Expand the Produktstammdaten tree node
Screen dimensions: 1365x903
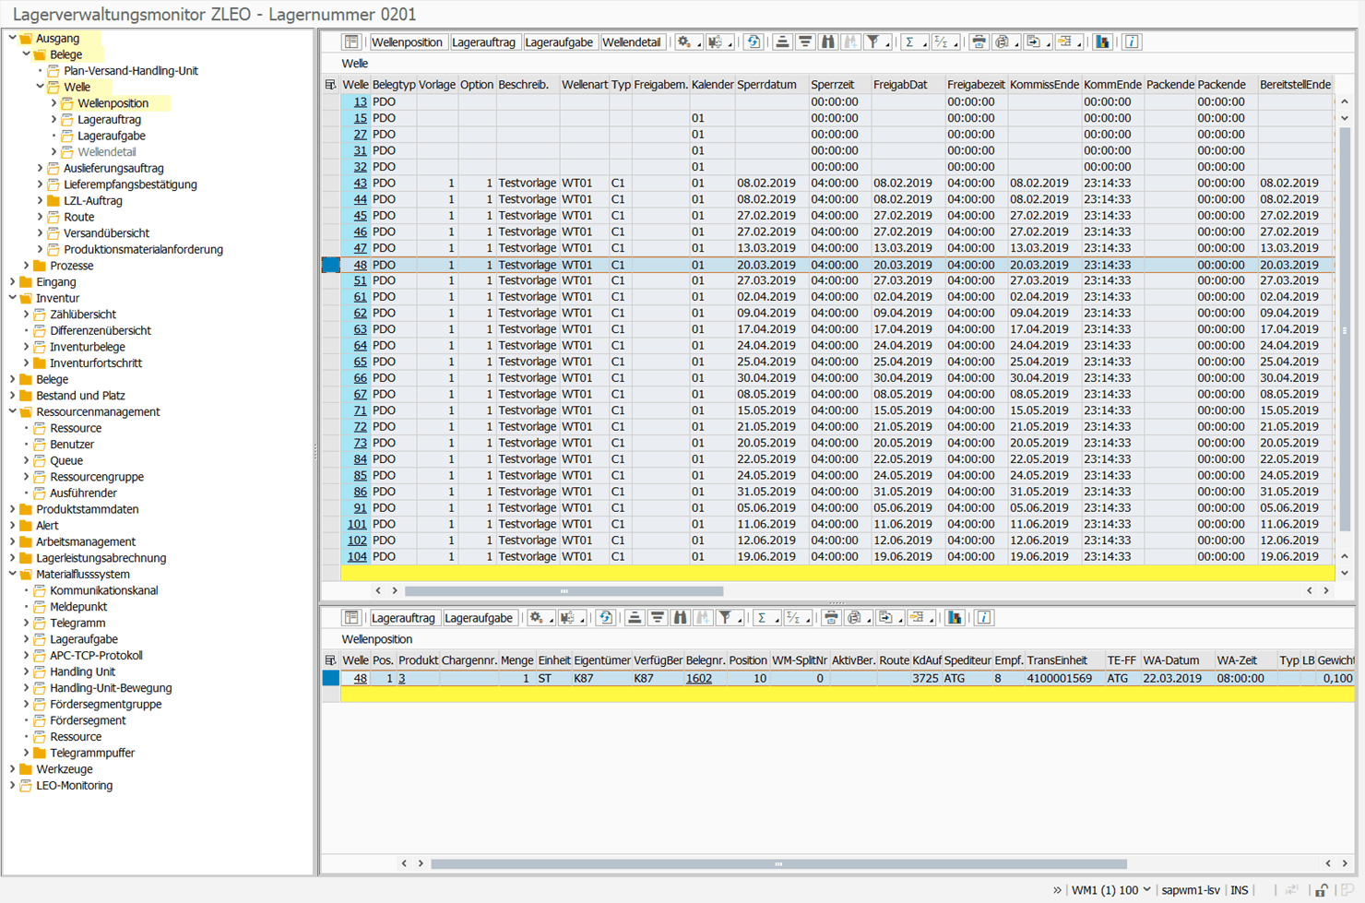tap(12, 509)
